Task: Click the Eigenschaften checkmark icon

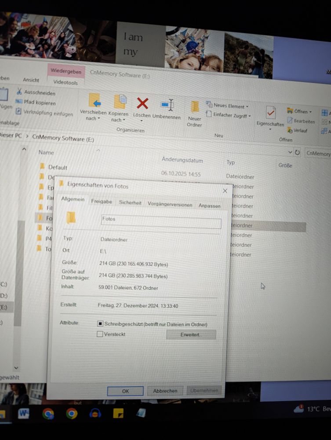Action: [x=270, y=113]
